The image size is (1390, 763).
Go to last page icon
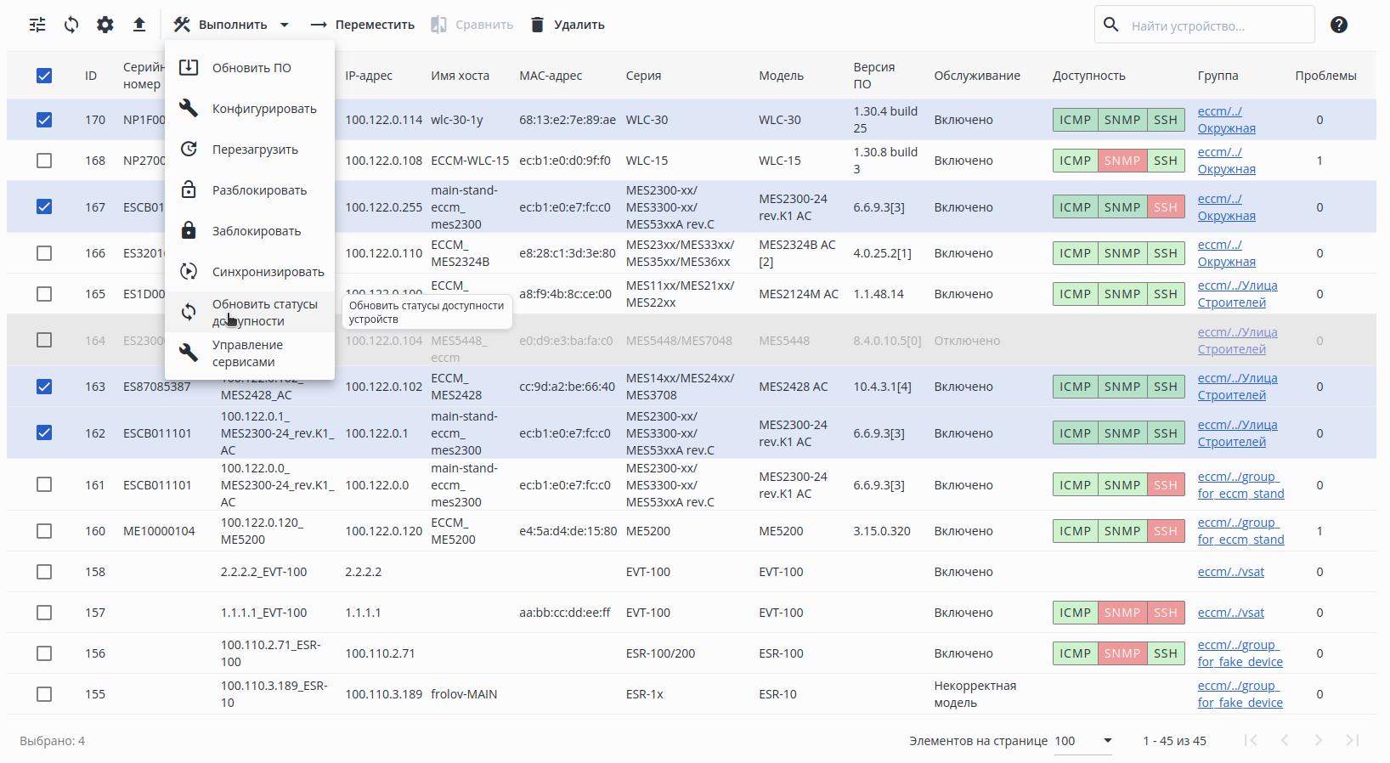(x=1353, y=740)
